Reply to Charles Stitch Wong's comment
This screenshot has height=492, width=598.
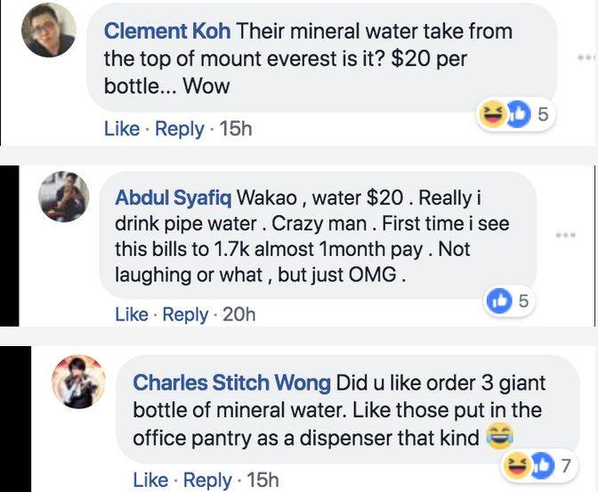206,480
